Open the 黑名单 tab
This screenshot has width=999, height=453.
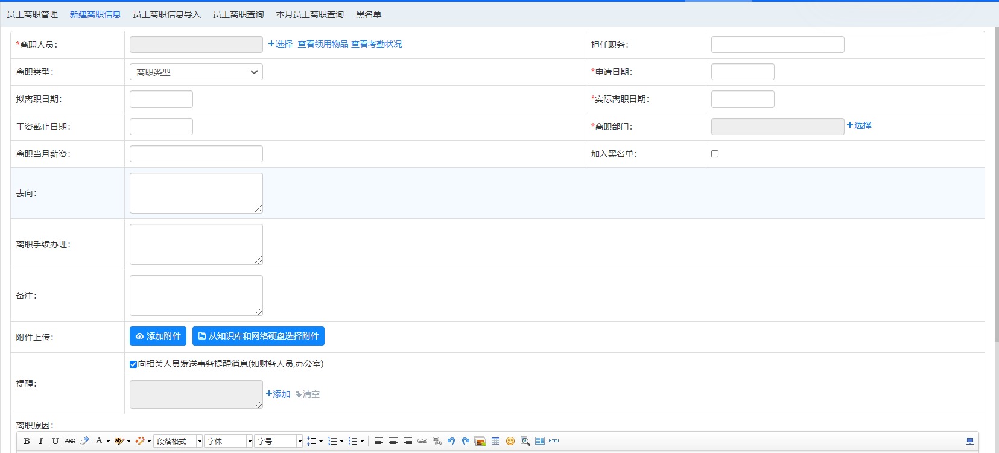coord(369,14)
